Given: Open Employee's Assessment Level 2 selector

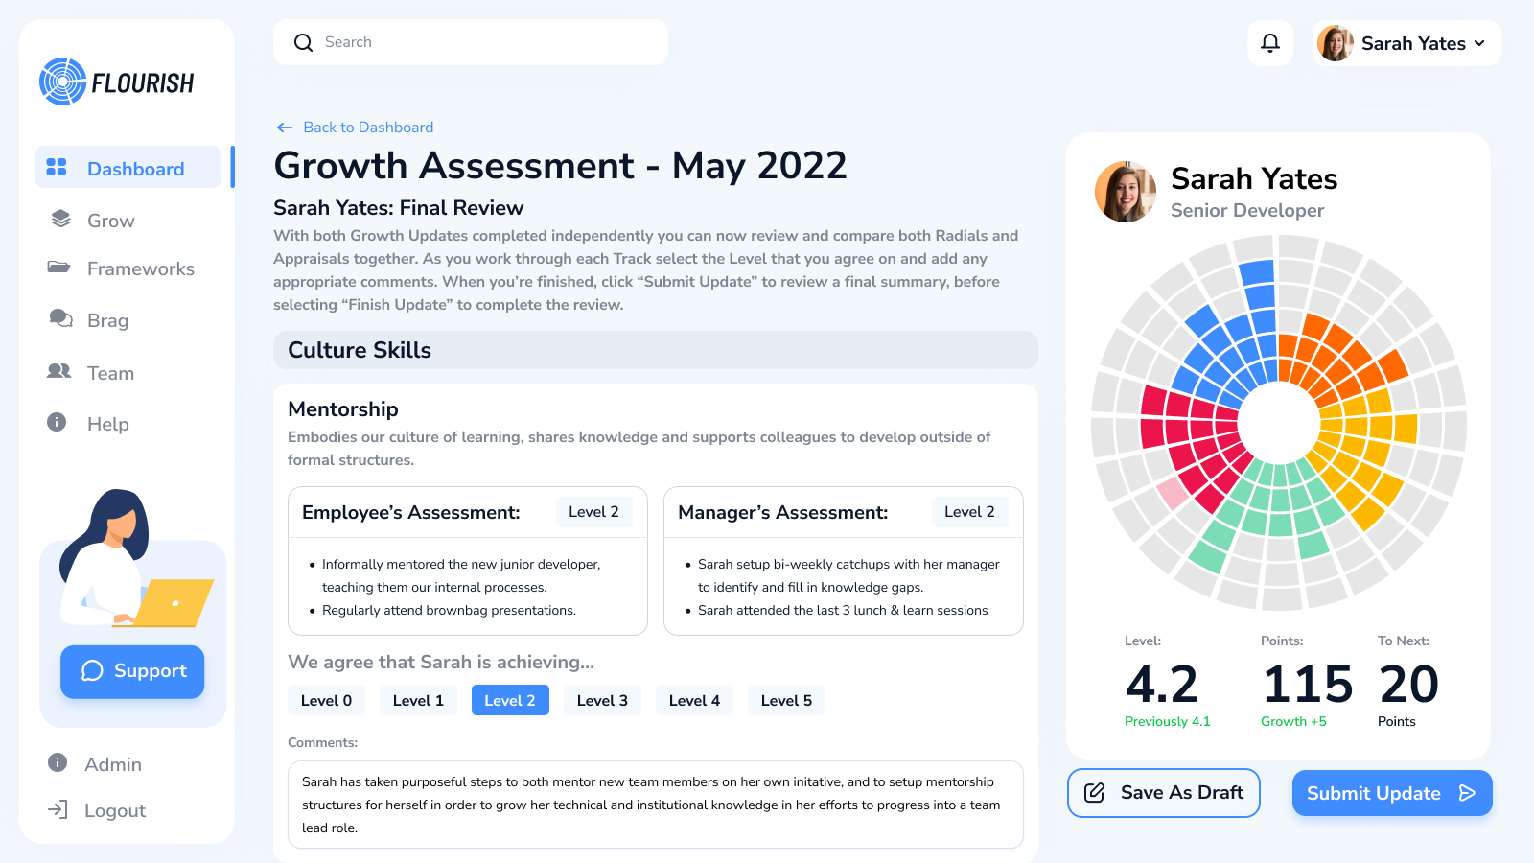Looking at the screenshot, I should 593,512.
